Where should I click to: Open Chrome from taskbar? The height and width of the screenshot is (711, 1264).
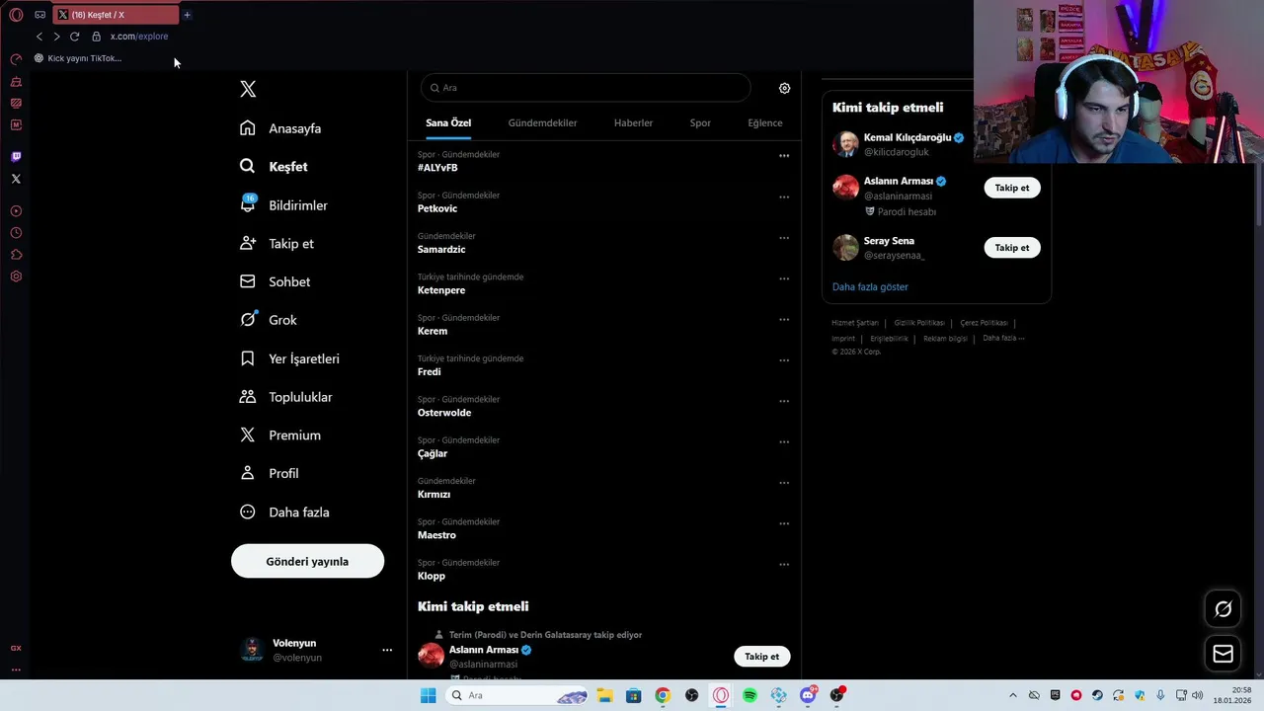pyautogui.click(x=663, y=695)
